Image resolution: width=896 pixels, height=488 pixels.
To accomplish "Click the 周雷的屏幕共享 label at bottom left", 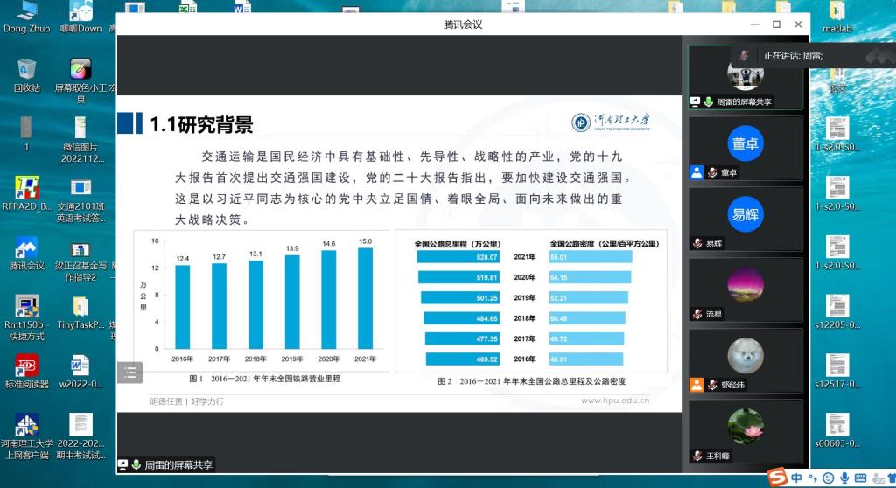I will pyautogui.click(x=178, y=465).
